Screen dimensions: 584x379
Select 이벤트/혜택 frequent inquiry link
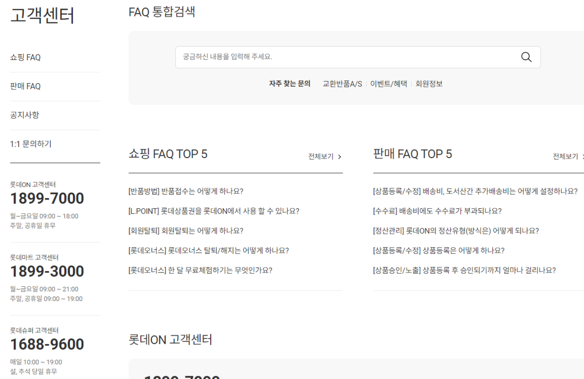pyautogui.click(x=389, y=84)
